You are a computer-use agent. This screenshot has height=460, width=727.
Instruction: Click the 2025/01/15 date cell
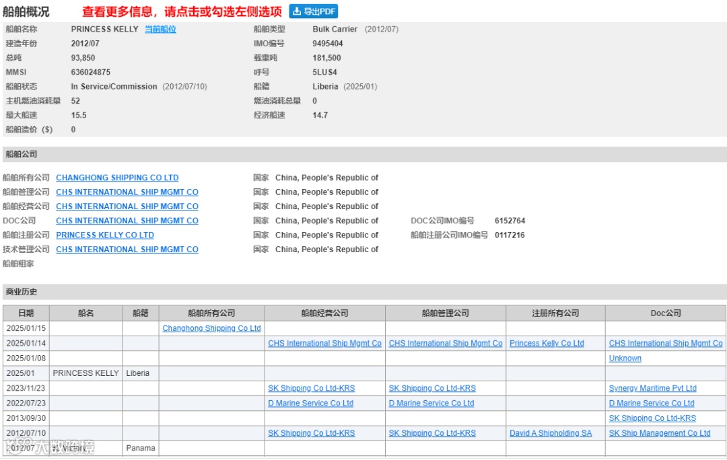coord(26,328)
